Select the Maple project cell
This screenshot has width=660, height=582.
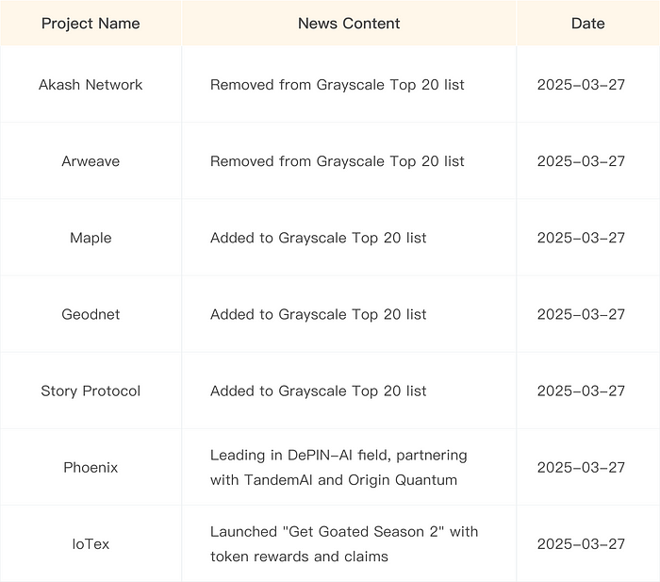coord(91,238)
